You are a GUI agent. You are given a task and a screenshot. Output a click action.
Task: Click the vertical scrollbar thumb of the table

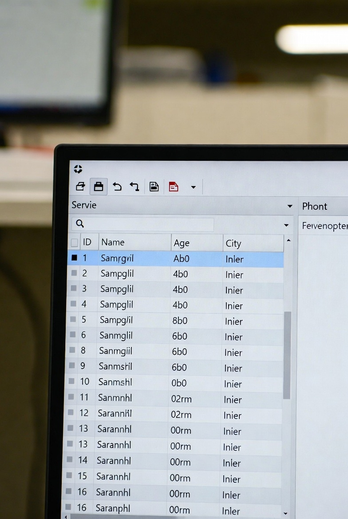tap(287, 355)
